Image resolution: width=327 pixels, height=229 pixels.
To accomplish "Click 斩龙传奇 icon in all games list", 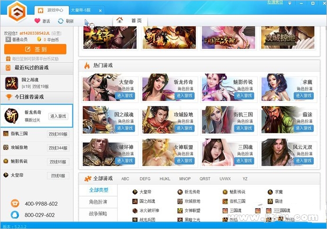I will (x=180, y=192).
